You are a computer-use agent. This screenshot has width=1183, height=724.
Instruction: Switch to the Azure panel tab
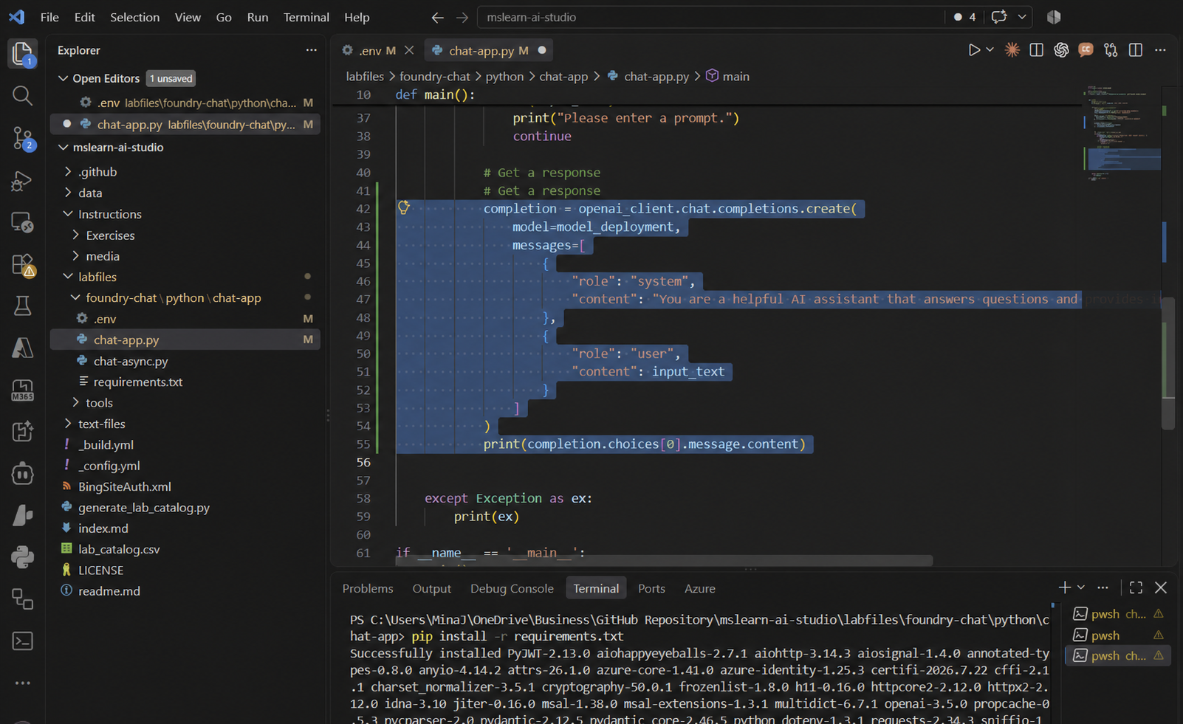click(699, 588)
